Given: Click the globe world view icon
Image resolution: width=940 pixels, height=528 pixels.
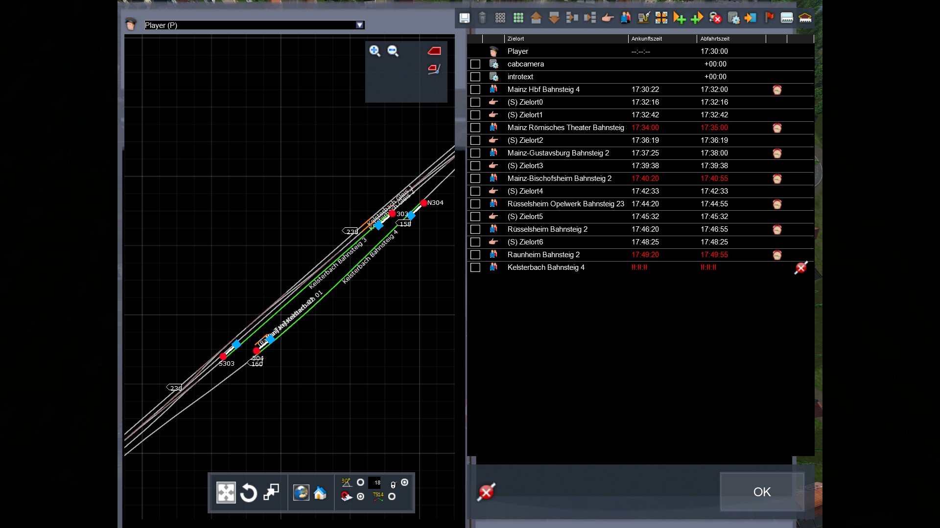Looking at the screenshot, I should 301,493.
